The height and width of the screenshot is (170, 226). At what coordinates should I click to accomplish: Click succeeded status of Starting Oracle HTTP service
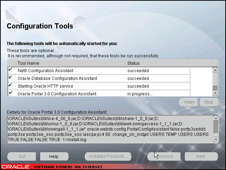click(138, 86)
